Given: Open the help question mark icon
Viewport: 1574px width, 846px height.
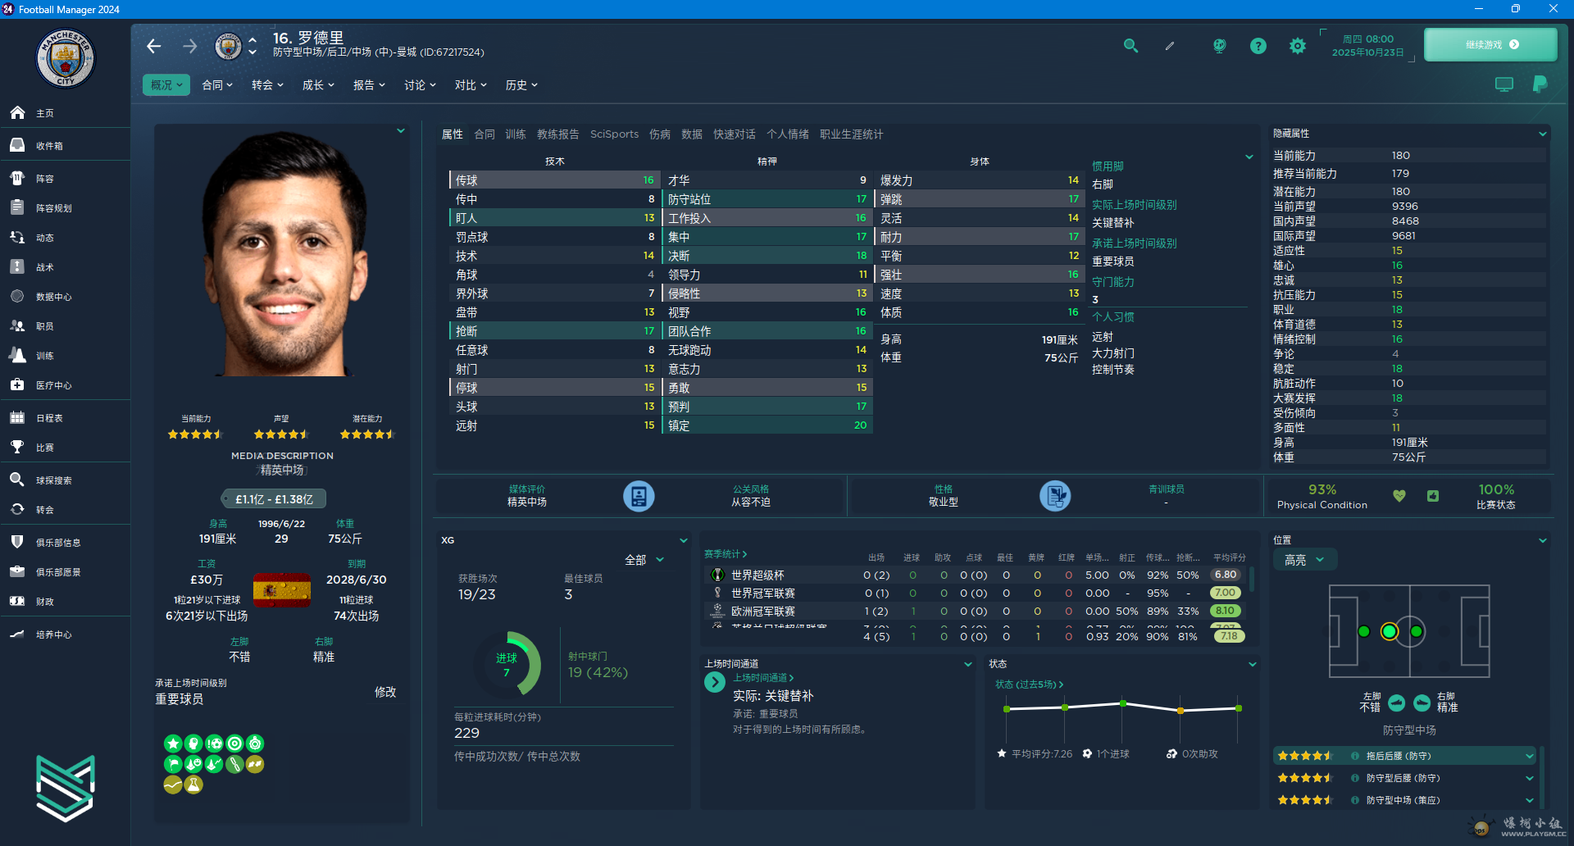Looking at the screenshot, I should click(x=1258, y=46).
